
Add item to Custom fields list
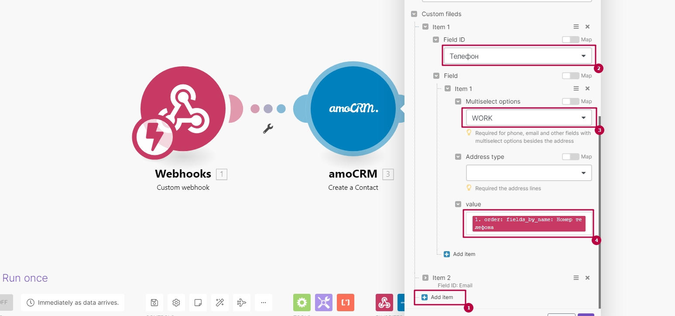pos(437,297)
